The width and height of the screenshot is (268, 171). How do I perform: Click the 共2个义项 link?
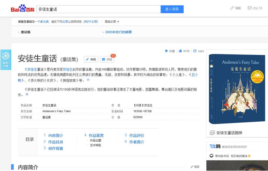pyautogui.click(x=91, y=22)
